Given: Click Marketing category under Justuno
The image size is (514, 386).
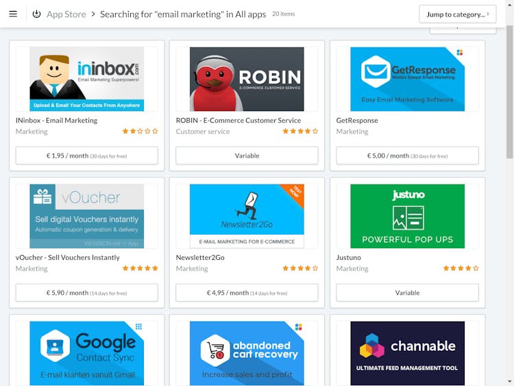Looking at the screenshot, I should 352,269.
